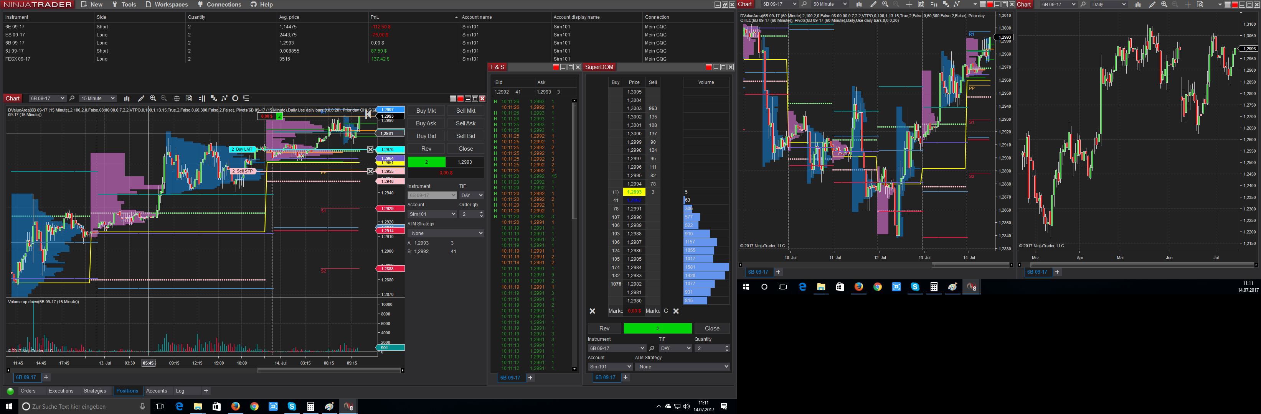
Task: Expand ATM Strategy dropdown in SuperDOM
Action: point(682,366)
